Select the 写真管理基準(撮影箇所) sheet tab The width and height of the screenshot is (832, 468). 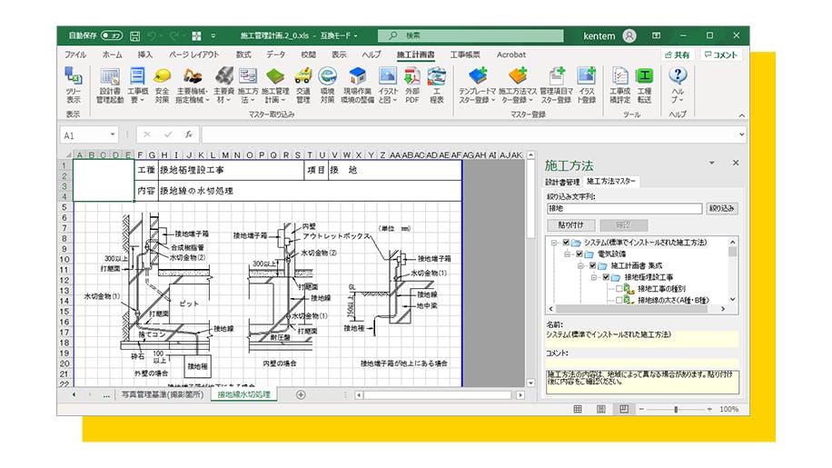point(163,394)
